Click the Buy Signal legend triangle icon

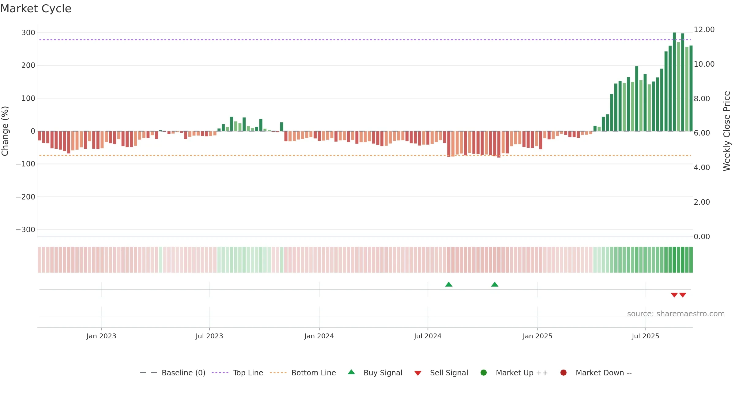(351, 372)
